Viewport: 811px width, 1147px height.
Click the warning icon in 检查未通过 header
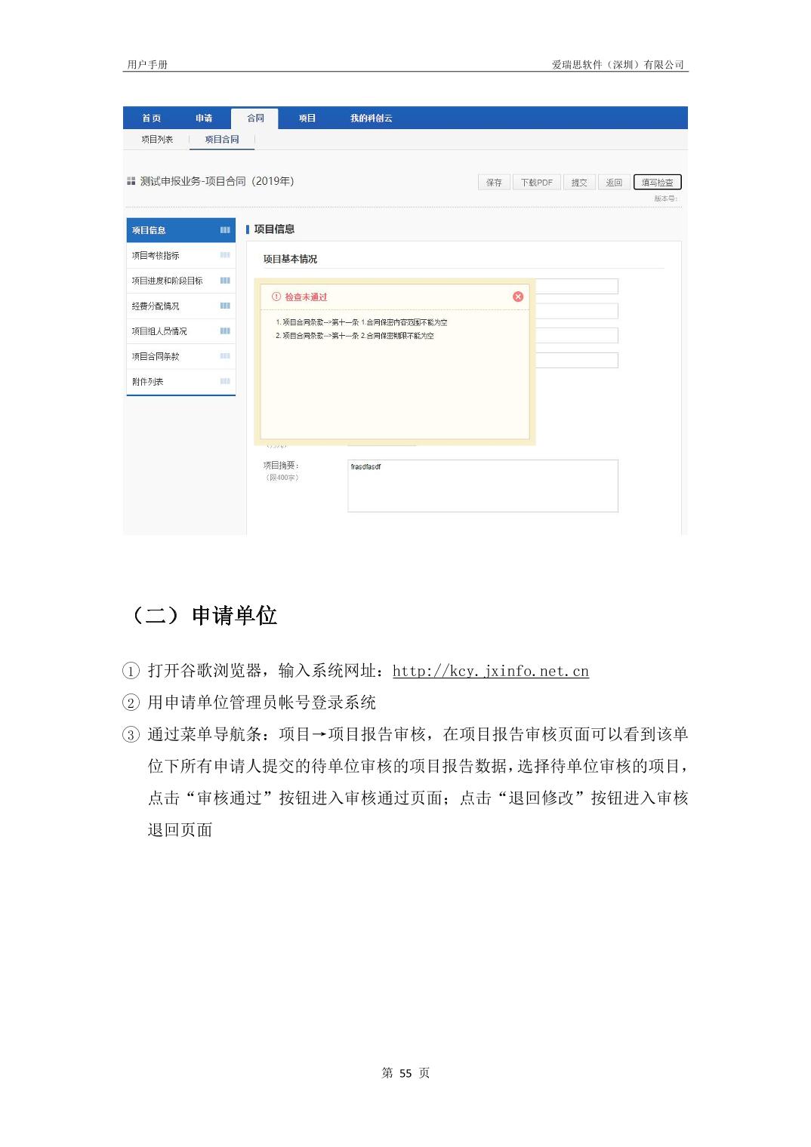(x=276, y=297)
